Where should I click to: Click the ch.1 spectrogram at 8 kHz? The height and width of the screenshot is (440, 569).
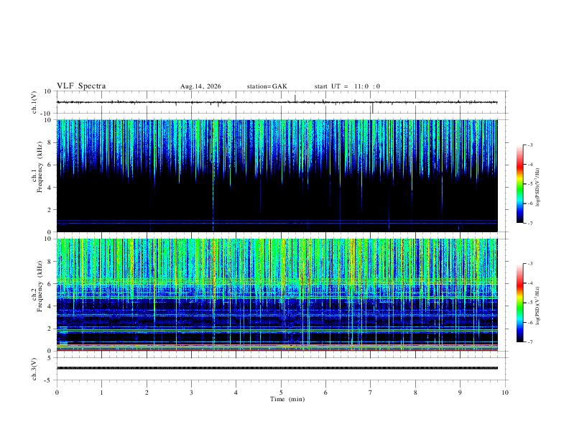click(x=277, y=142)
